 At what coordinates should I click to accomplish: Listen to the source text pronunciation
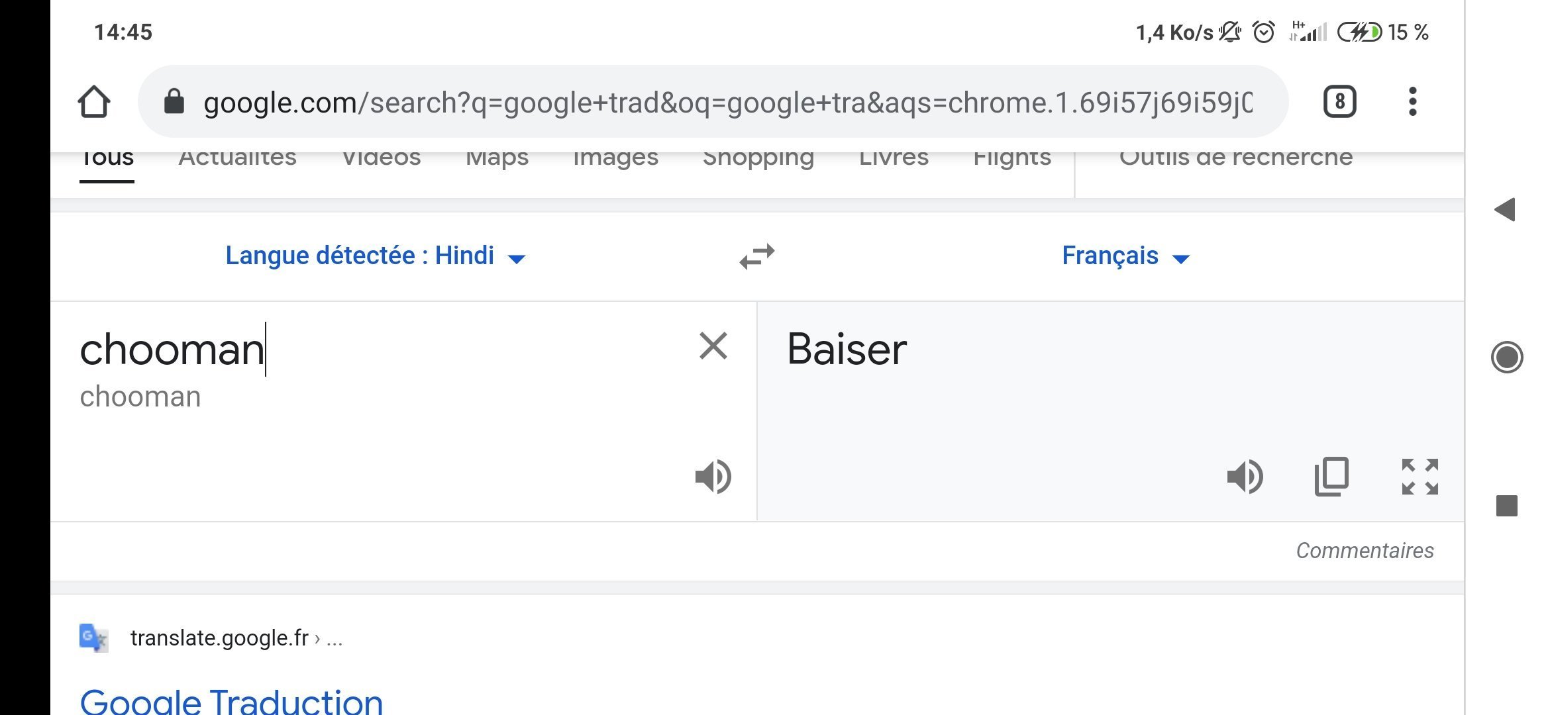[713, 476]
